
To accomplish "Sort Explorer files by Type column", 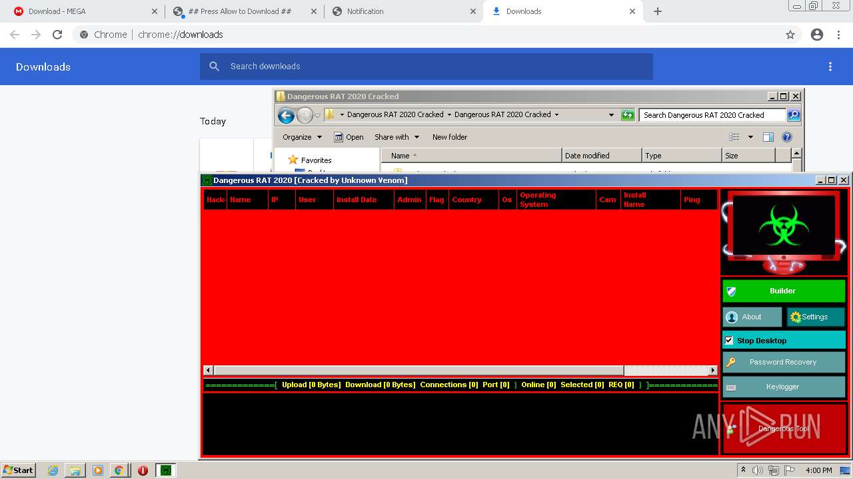I will click(x=682, y=156).
